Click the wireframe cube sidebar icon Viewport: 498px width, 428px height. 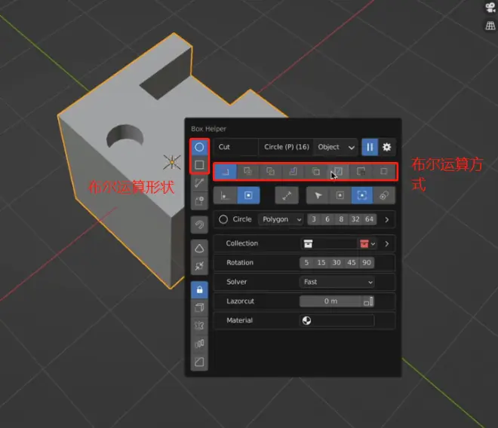[199, 307]
